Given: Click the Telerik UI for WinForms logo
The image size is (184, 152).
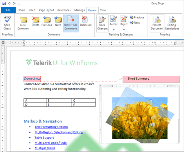Looking at the screenshot, I should coord(61,62).
